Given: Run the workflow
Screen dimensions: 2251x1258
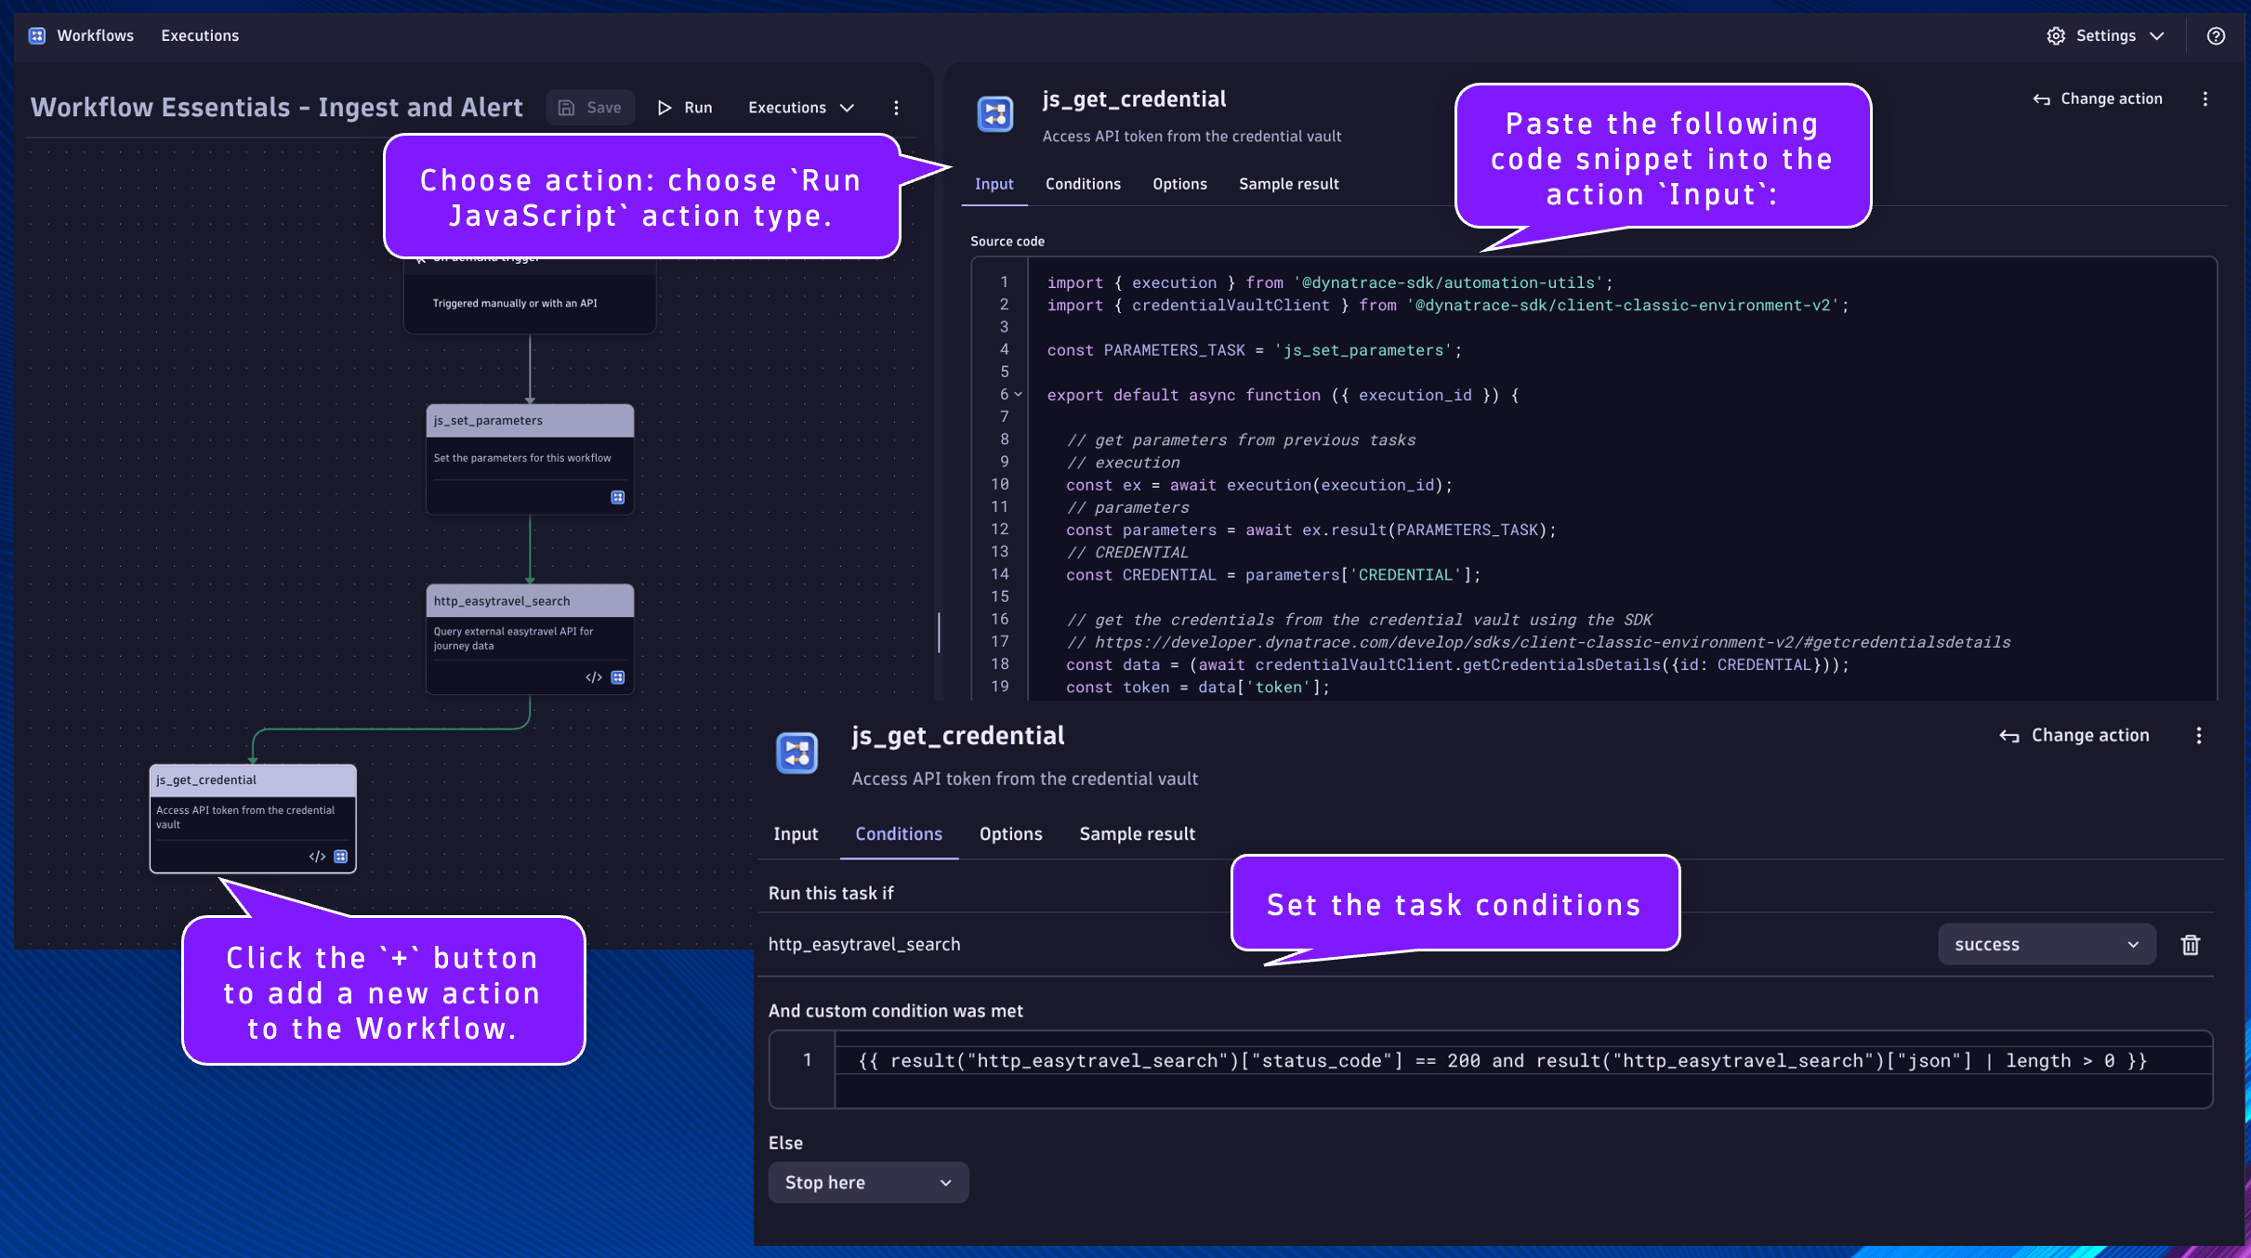Looking at the screenshot, I should (685, 108).
